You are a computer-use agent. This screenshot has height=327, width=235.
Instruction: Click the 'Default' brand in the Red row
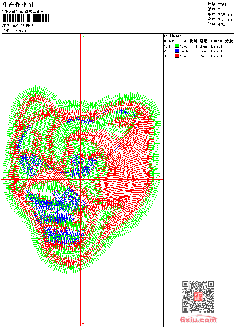click(217, 56)
